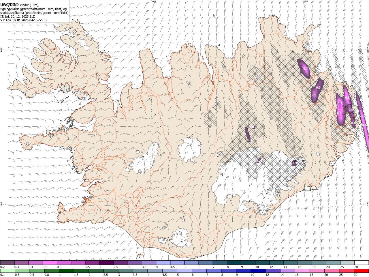The image size is (369, 277).
Task: Pick lower legend bright red swatch after 30
Action: pyautogui.click(x=361, y=271)
